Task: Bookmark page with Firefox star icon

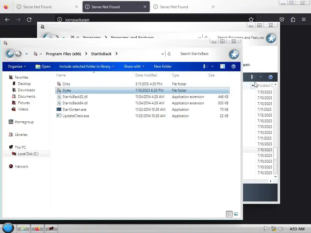Action: coord(251,19)
